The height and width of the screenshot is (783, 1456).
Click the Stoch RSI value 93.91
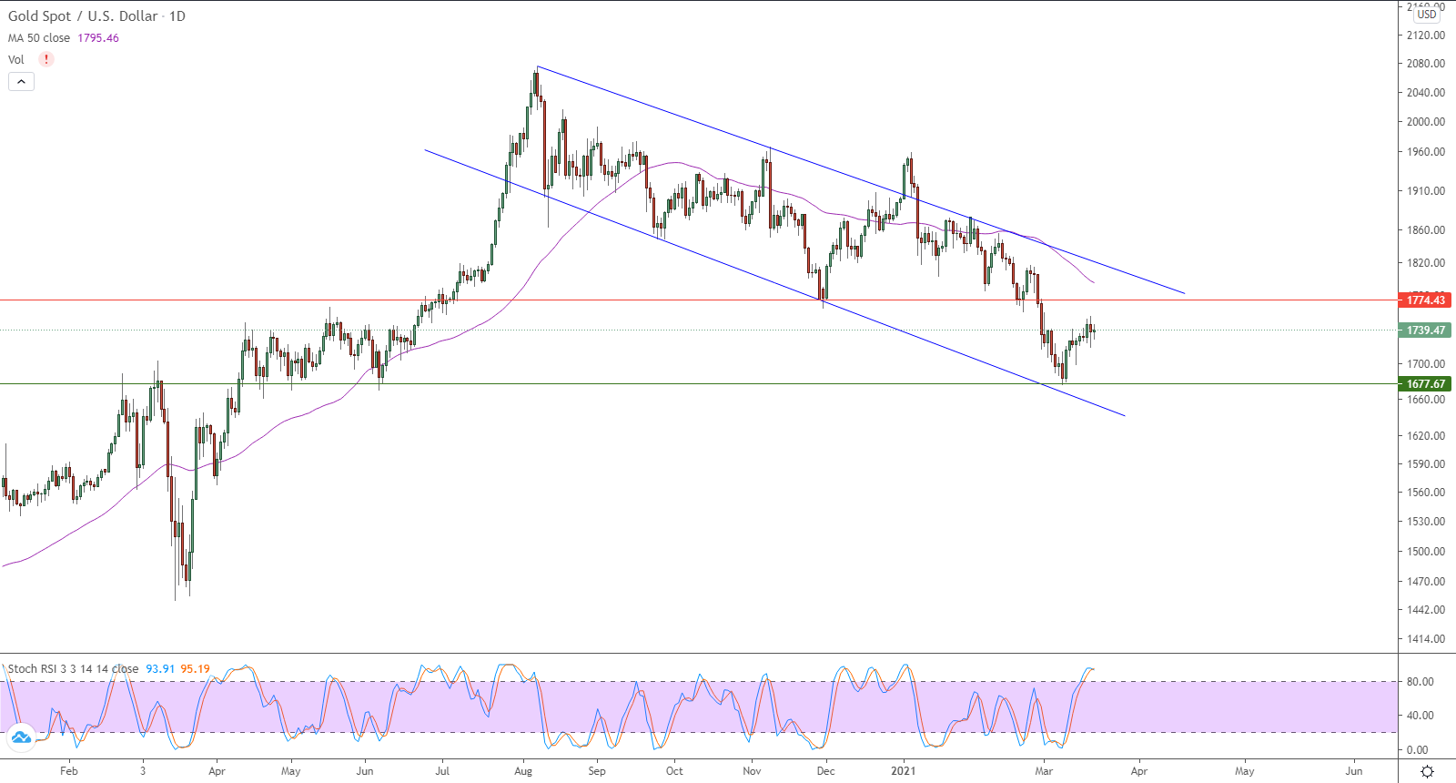160,669
